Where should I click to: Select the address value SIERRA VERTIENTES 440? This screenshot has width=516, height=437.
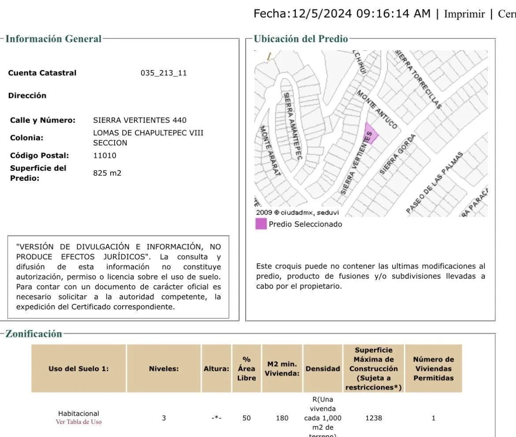point(139,120)
